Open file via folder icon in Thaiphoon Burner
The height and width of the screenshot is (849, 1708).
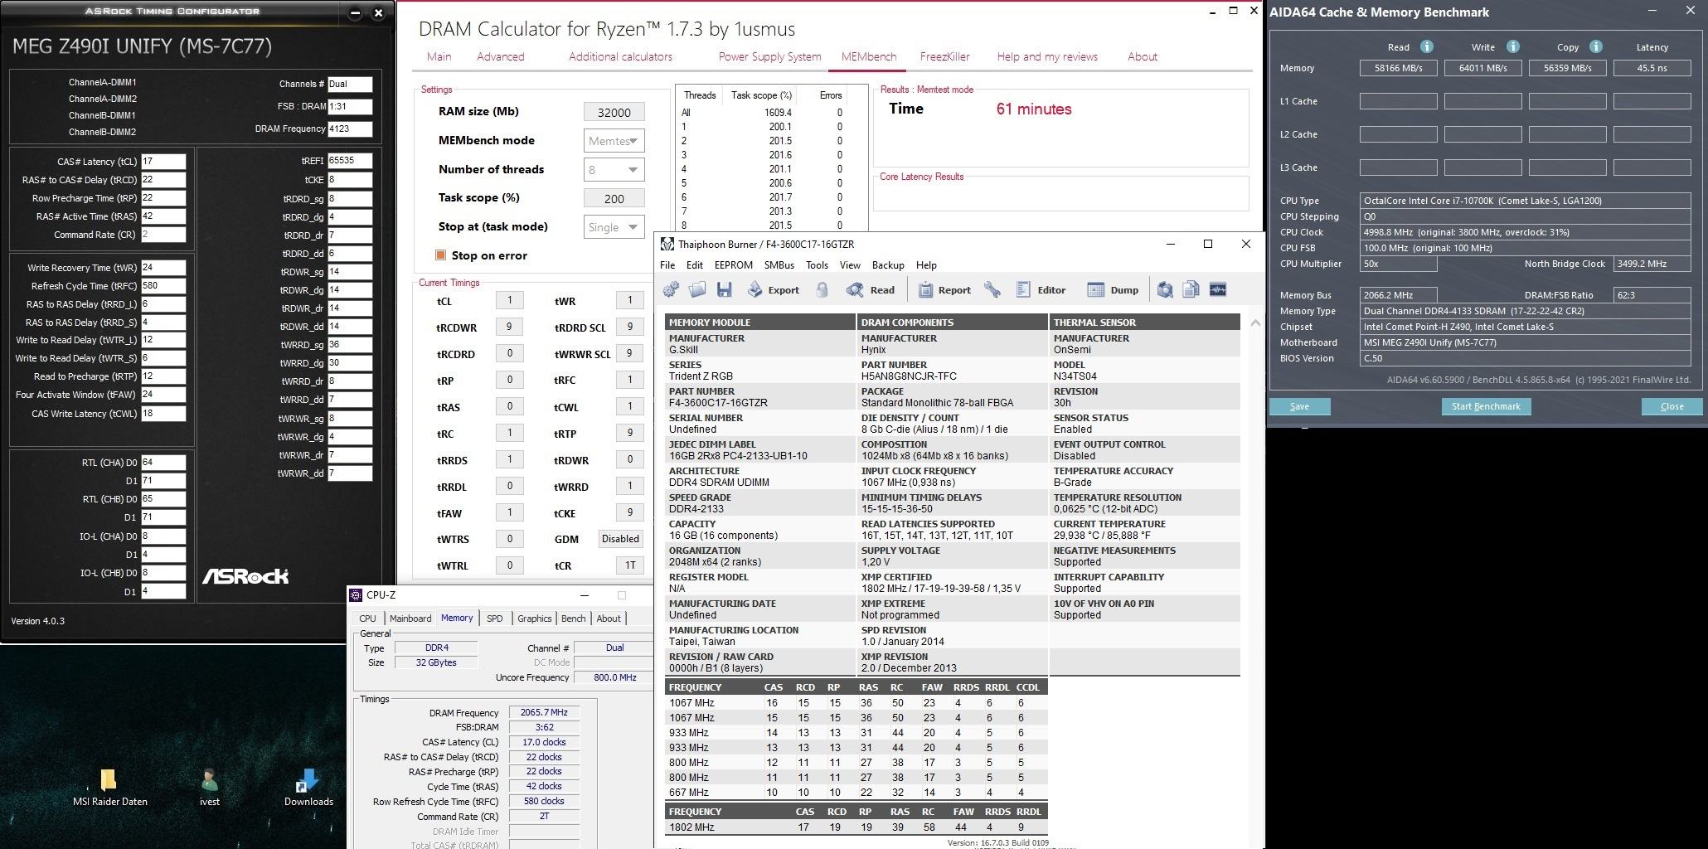pos(697,289)
